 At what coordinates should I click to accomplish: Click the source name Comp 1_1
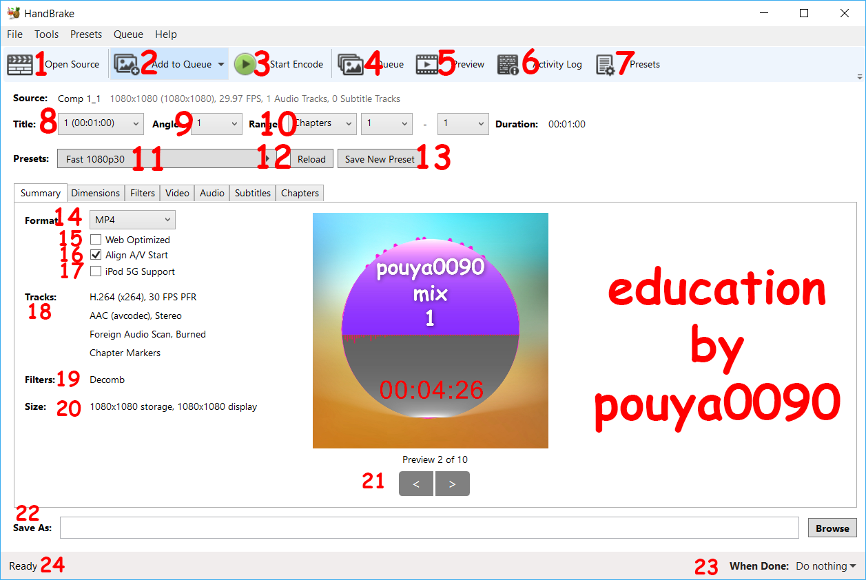pos(79,99)
